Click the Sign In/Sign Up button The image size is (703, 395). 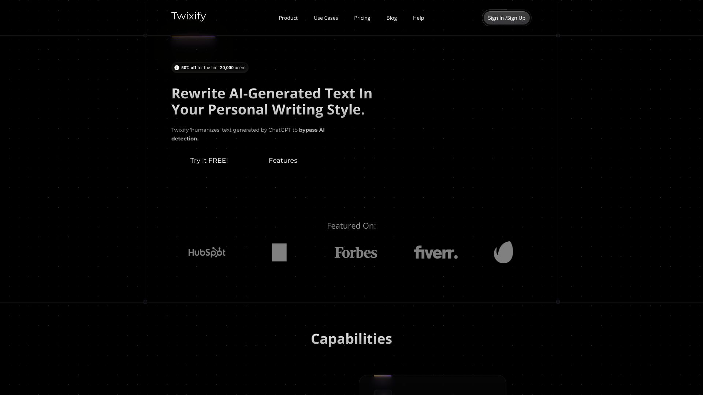coord(506,18)
